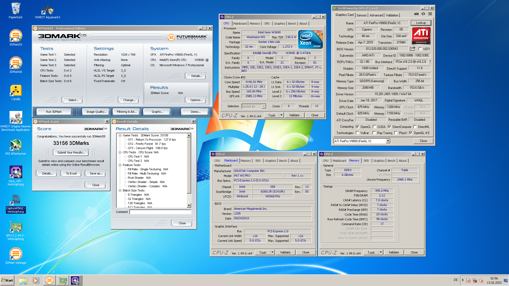Click Submit Your Results button
This screenshot has width=509, height=286.
(x=71, y=153)
